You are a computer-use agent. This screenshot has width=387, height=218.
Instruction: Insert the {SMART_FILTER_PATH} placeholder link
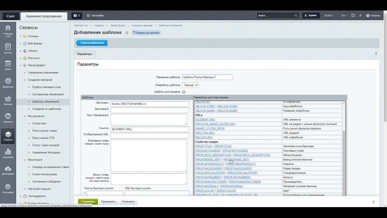(210, 128)
